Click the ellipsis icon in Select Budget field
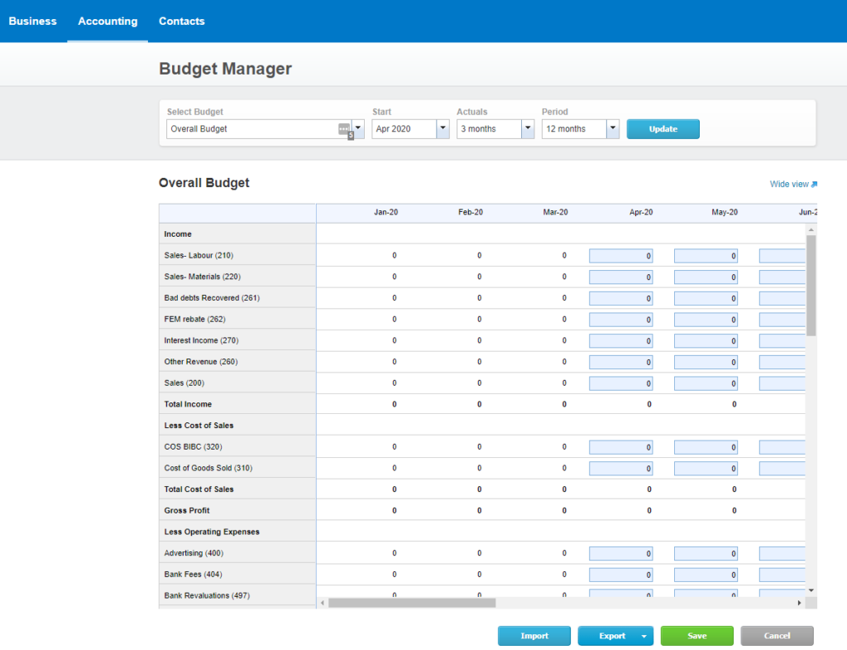The image size is (847, 650). coord(343,129)
